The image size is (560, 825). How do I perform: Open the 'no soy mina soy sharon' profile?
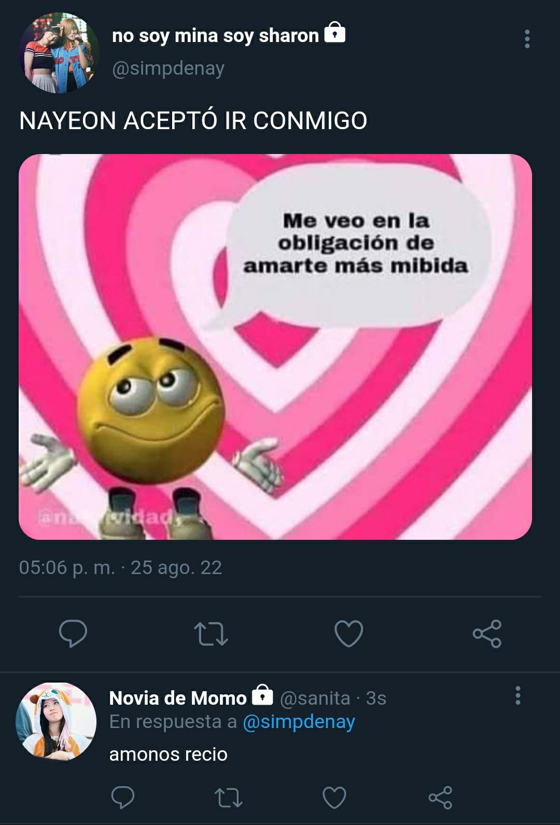click(215, 36)
